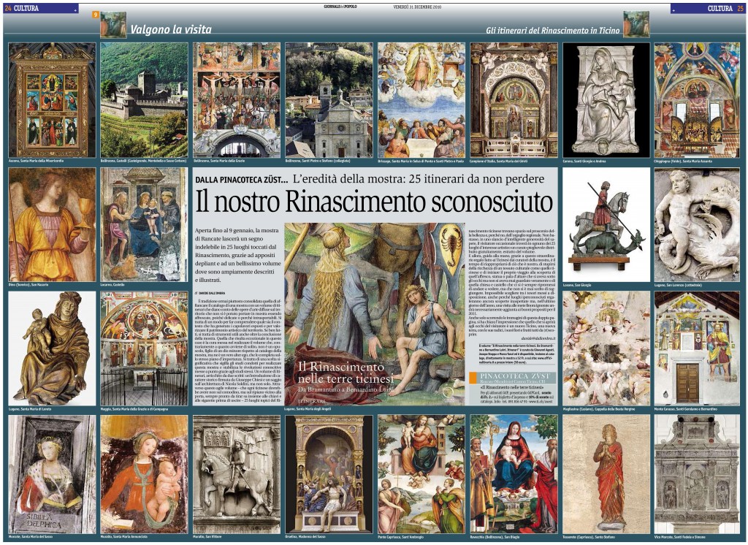Viewport: 748px width, 545px height.
Task: Click caption 'Locarno, Castello'
Action: pyautogui.click(x=112, y=285)
